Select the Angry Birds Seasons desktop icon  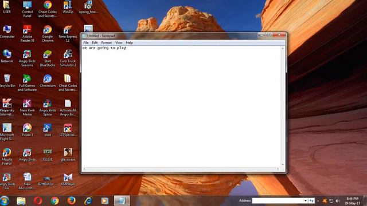[27, 58]
